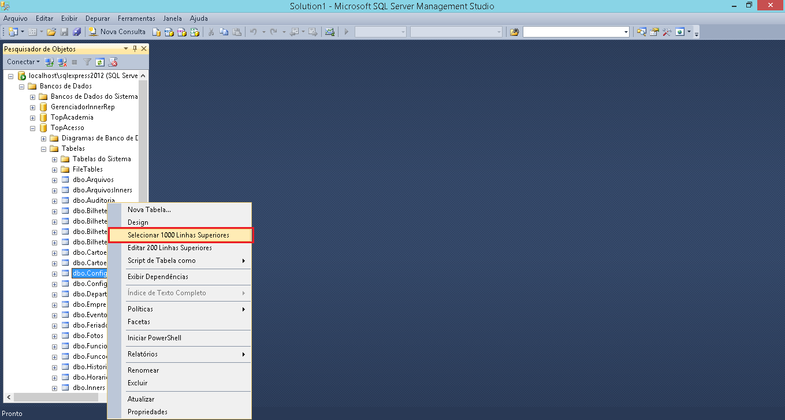The height and width of the screenshot is (420, 785).
Task: Click the Properties Window toolbar icon
Action: coord(654,32)
